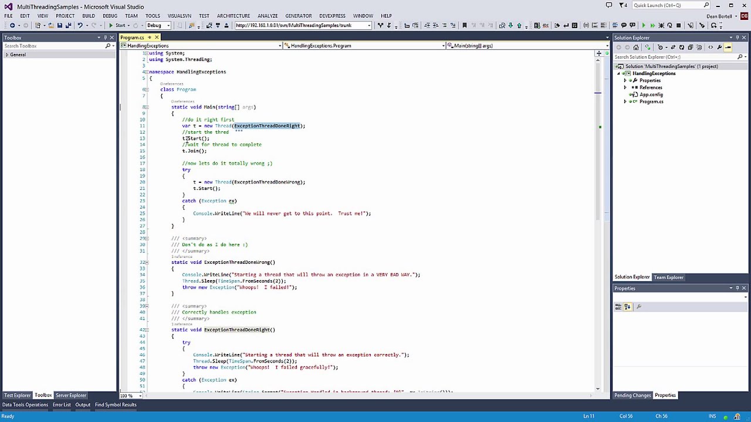The width and height of the screenshot is (751, 422).
Task: Open the VISUALSVN menu
Action: click(179, 16)
